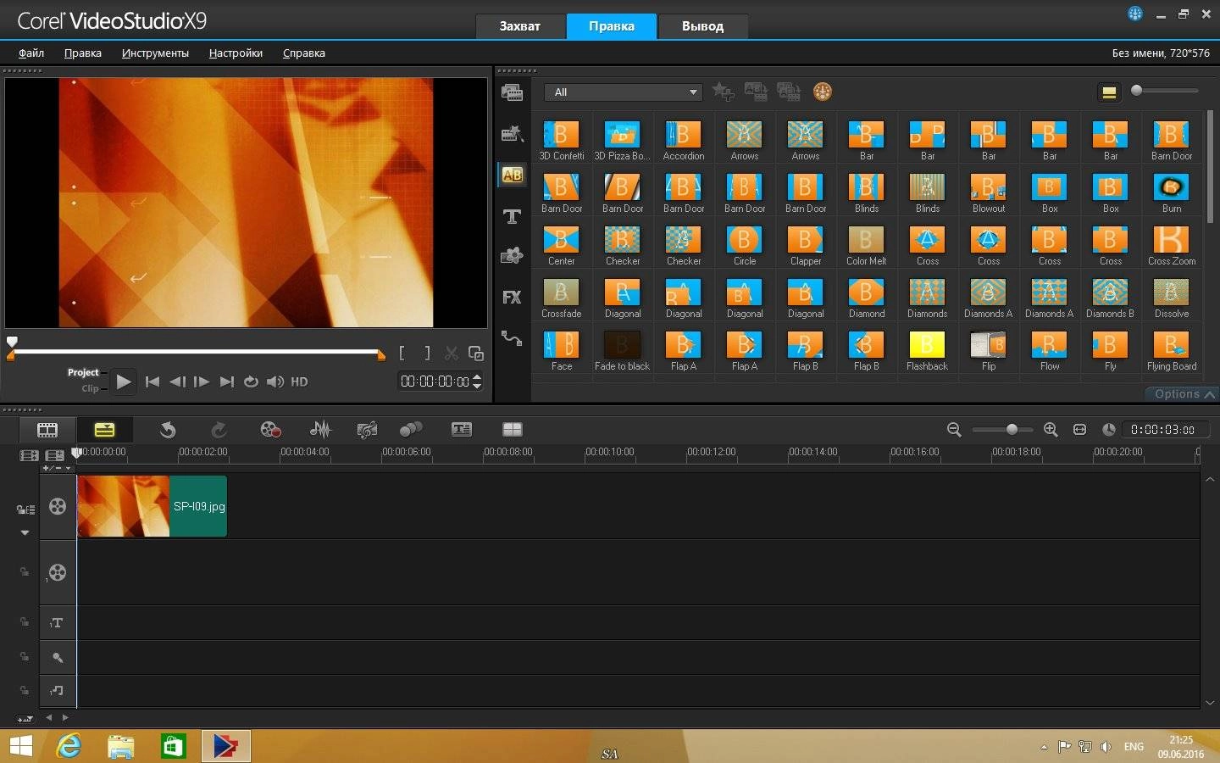Zoom out the timeline
This screenshot has height=763, width=1220.
click(954, 430)
